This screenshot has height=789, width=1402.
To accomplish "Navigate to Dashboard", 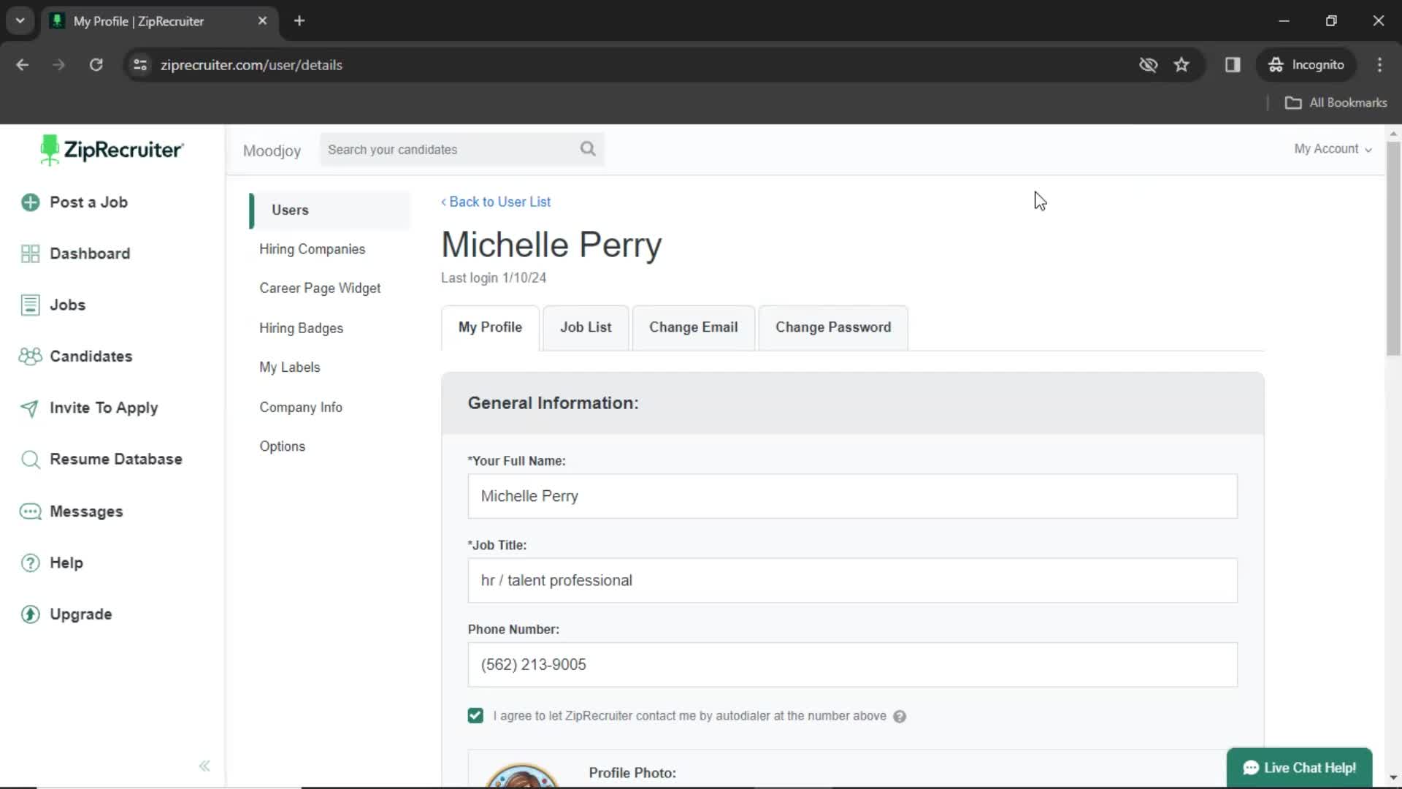I will point(90,252).
